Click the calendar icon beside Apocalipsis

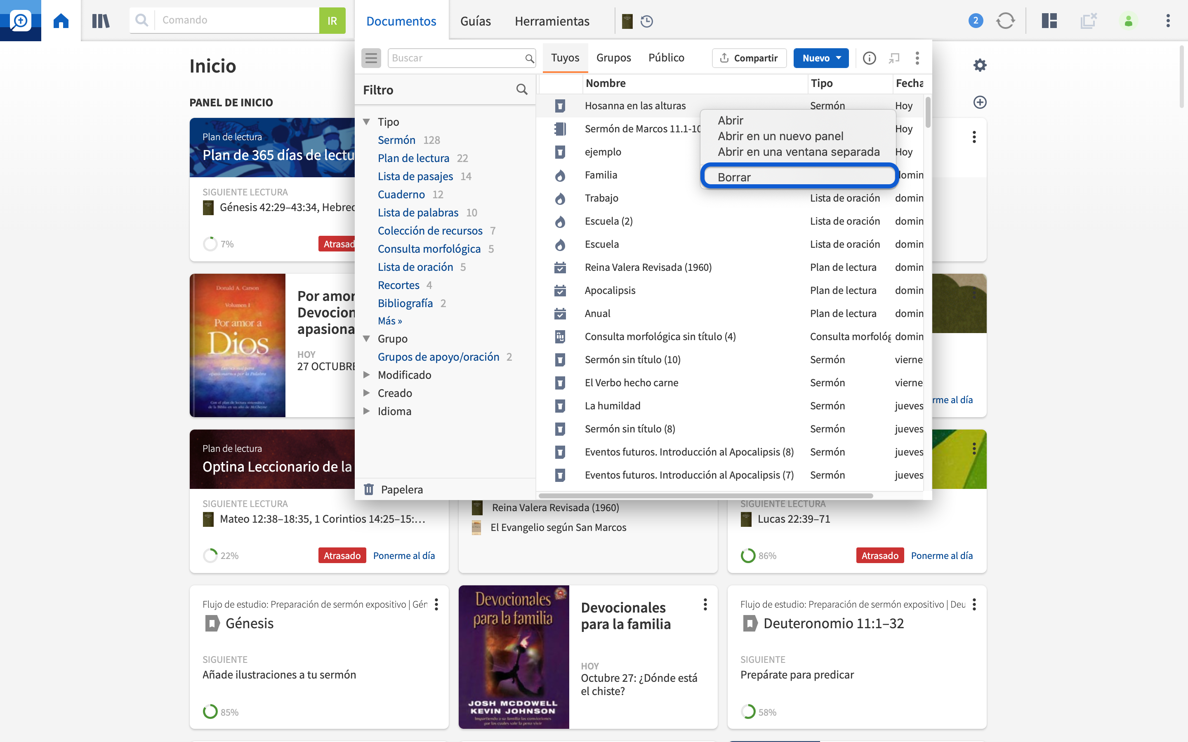[x=560, y=291]
